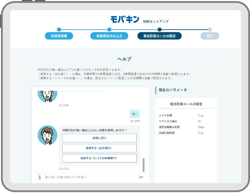The width and height of the screenshot is (250, 193).
Task: Click the paperclip attachment icon
Action: point(40,177)
